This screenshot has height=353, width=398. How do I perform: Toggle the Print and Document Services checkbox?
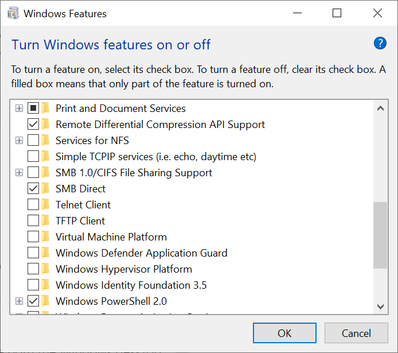pos(33,108)
